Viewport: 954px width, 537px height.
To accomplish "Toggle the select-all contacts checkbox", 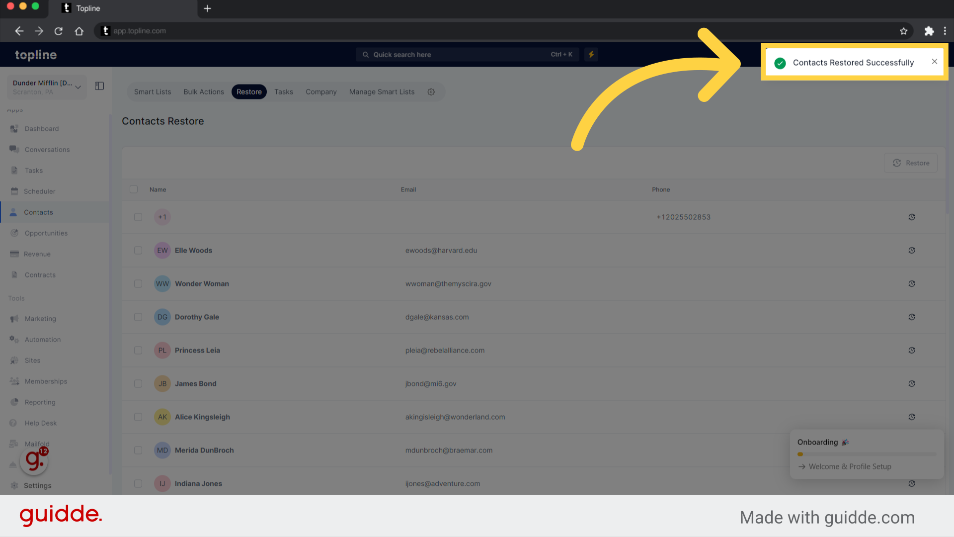I will click(x=134, y=189).
